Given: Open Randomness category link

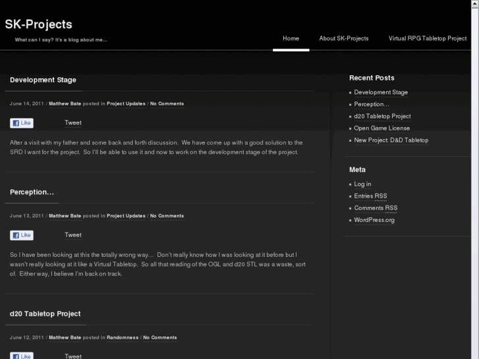Looking at the screenshot, I should pos(123,337).
